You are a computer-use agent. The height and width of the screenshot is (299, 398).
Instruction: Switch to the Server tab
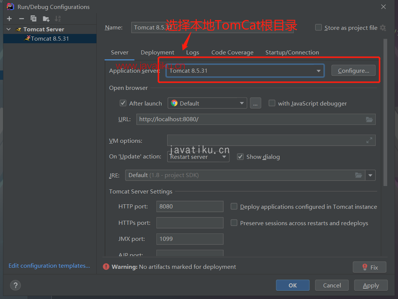tap(120, 52)
